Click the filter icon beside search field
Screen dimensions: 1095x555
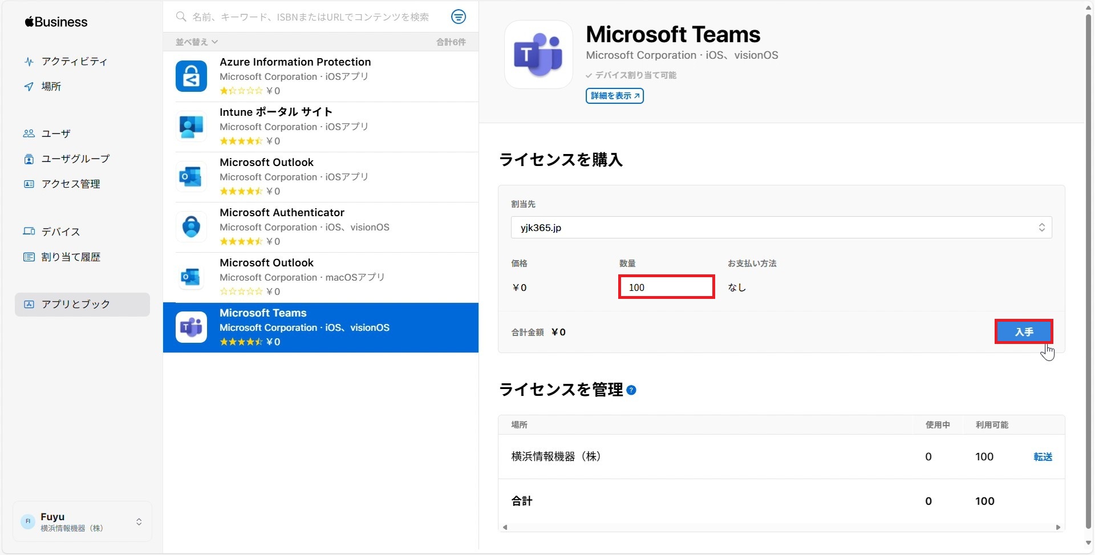tap(458, 17)
